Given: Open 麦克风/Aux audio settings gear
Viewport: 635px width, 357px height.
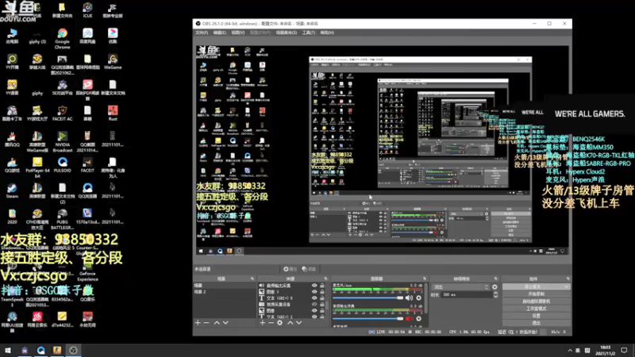Looking at the screenshot, I should coord(419,298).
